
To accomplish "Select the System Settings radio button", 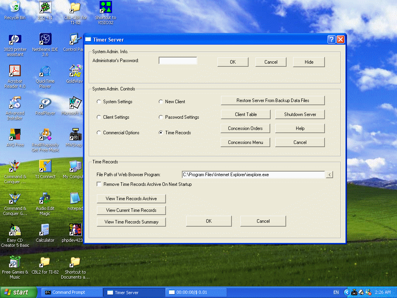I will [x=99, y=102].
